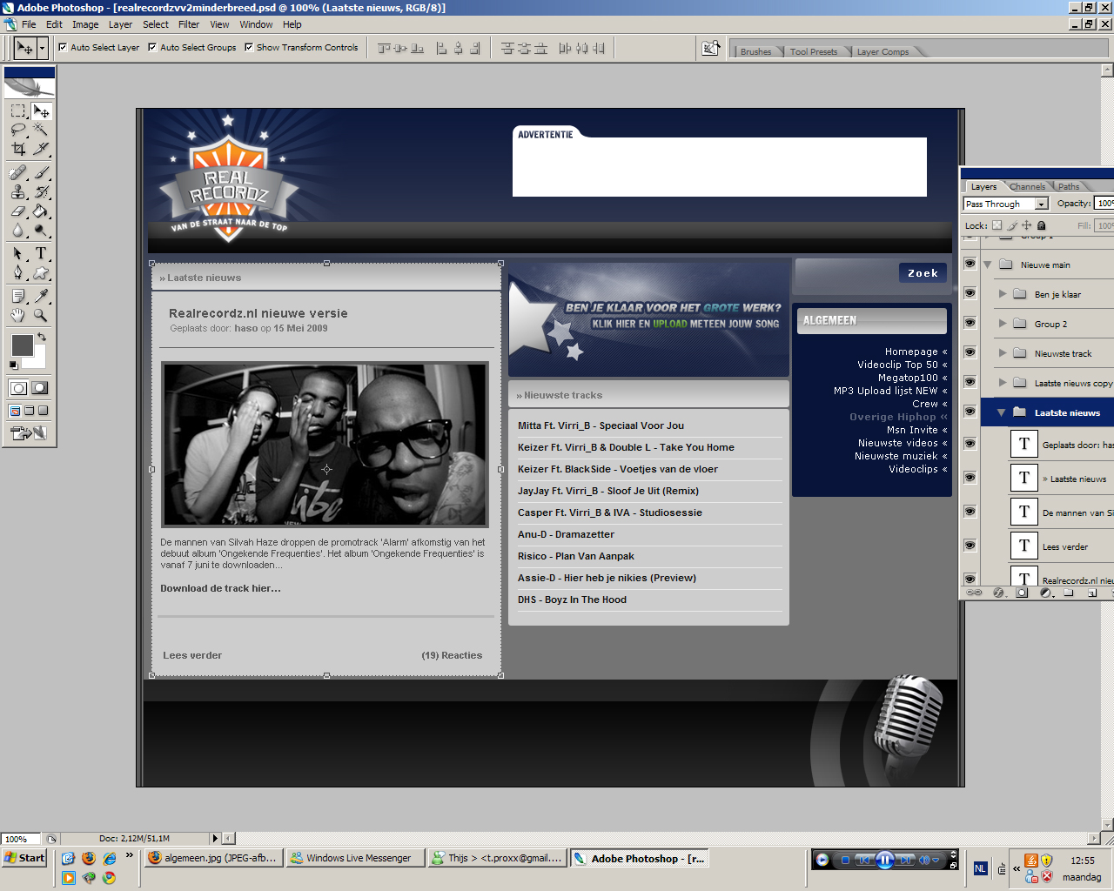Toggle visibility of Lees verder text layer

pyautogui.click(x=970, y=546)
